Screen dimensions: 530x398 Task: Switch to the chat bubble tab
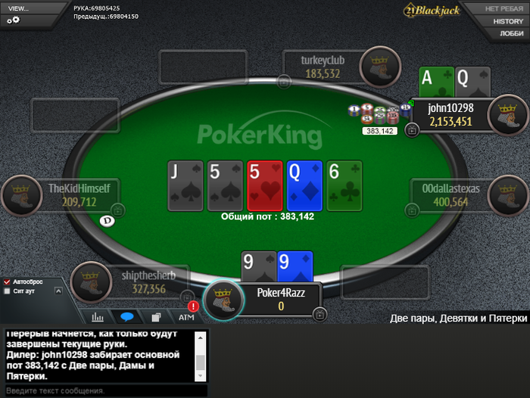pyautogui.click(x=126, y=317)
